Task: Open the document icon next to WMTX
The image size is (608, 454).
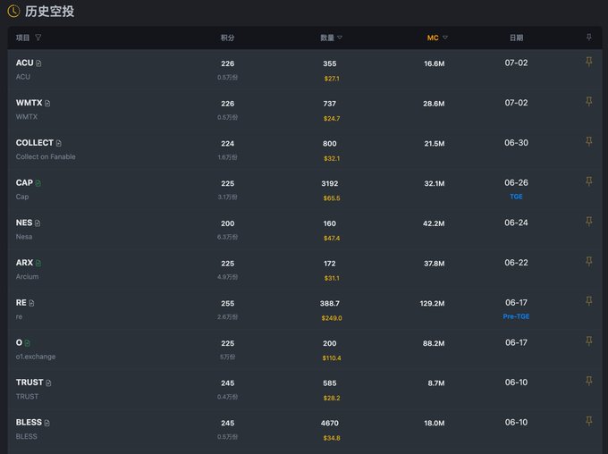Action: coord(47,104)
